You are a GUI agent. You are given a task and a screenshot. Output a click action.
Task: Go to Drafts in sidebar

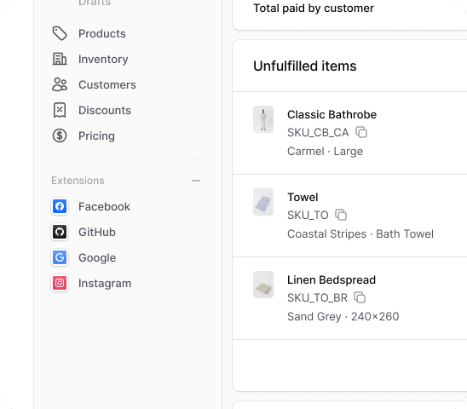click(95, 3)
